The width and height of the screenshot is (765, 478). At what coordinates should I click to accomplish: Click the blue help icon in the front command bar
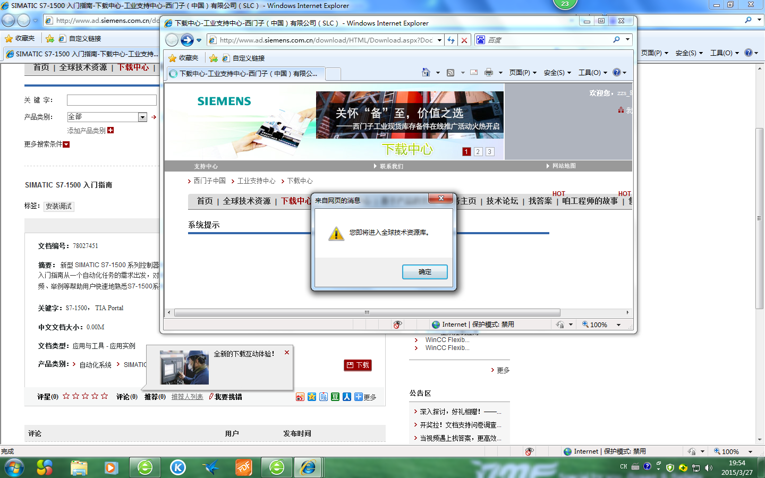coord(616,73)
